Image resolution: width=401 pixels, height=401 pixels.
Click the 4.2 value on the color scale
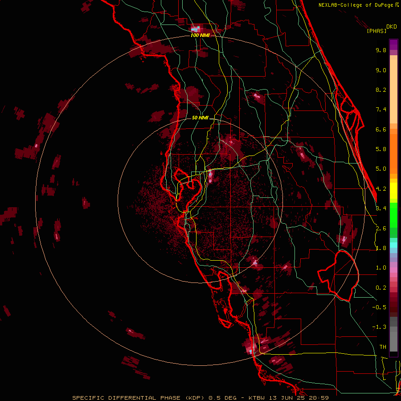point(381,189)
